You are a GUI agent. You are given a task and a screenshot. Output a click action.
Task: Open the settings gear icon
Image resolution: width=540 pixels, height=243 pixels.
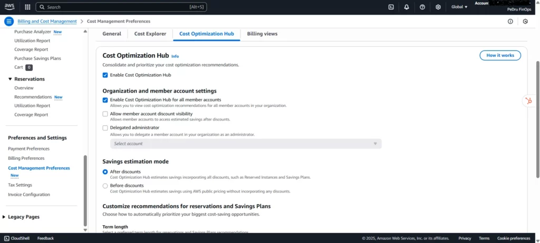pos(438,7)
